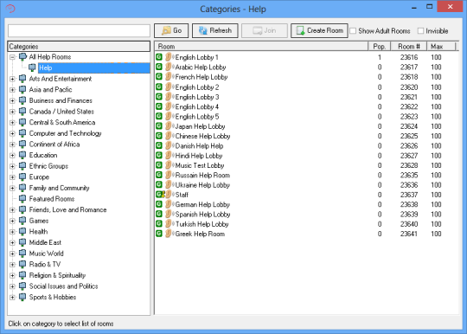Collapse the All Help Rooms tree node
This screenshot has width=467, height=334.
pyautogui.click(x=12, y=57)
